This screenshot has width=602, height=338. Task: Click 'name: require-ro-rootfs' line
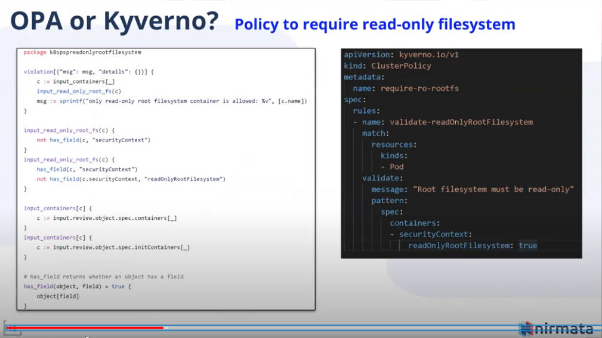coord(406,88)
